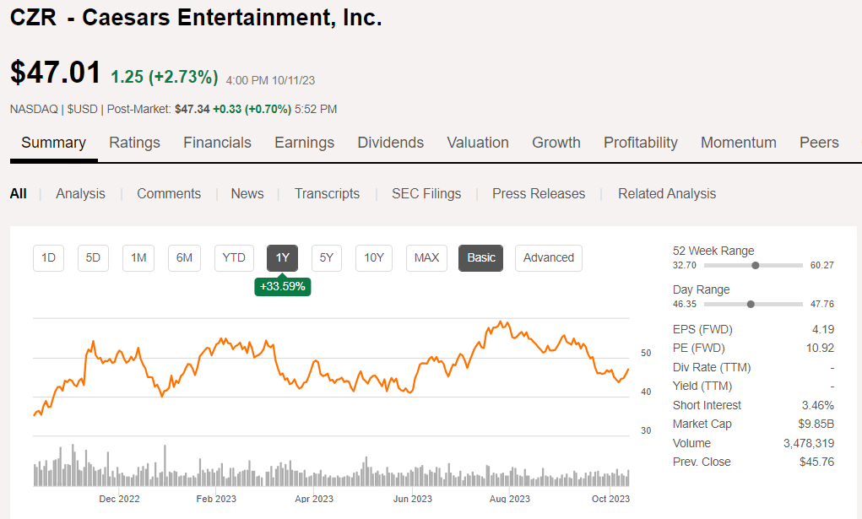This screenshot has width=862, height=519.
Task: Switch chart range to 5Y
Action: point(327,257)
